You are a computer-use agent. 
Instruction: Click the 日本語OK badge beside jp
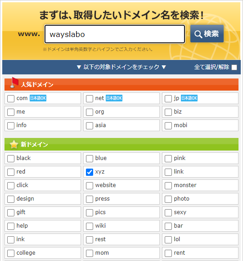point(189,98)
